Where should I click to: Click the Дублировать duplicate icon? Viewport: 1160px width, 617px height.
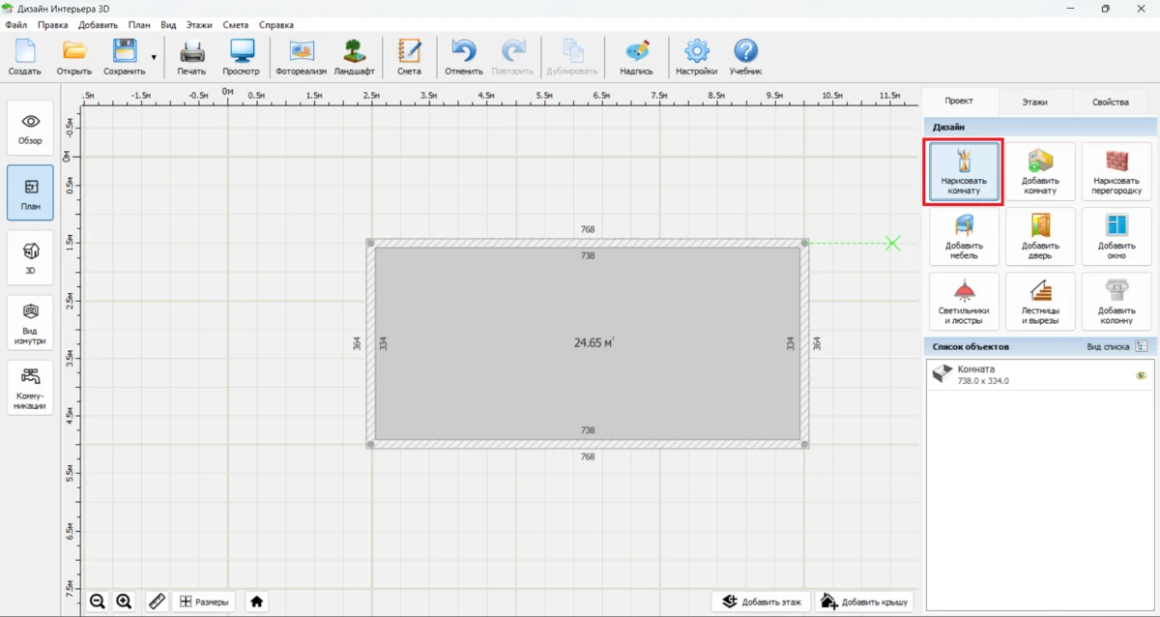[x=572, y=57]
